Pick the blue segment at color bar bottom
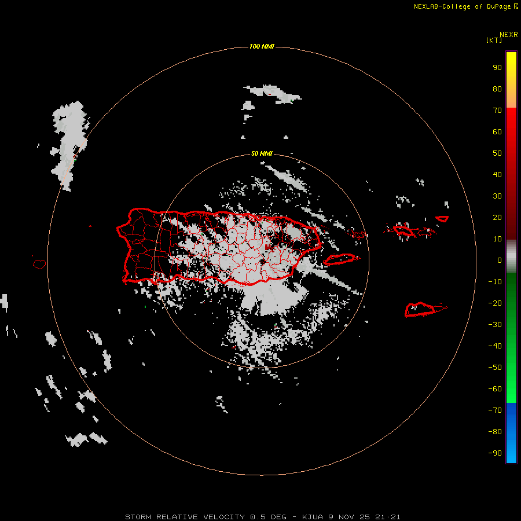The height and width of the screenshot is (521, 521). 511,433
